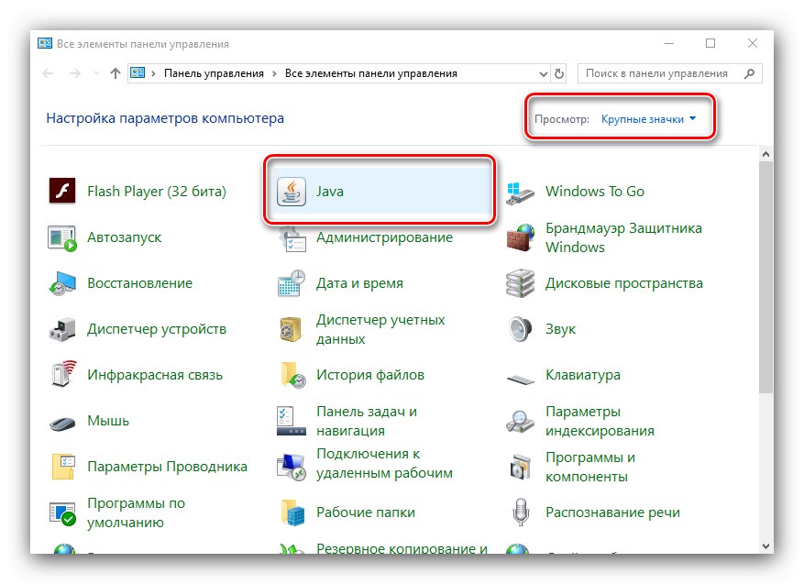Click the Панель управления breadcrumb
Image resolution: width=804 pixels, height=584 pixels.
pyautogui.click(x=214, y=74)
